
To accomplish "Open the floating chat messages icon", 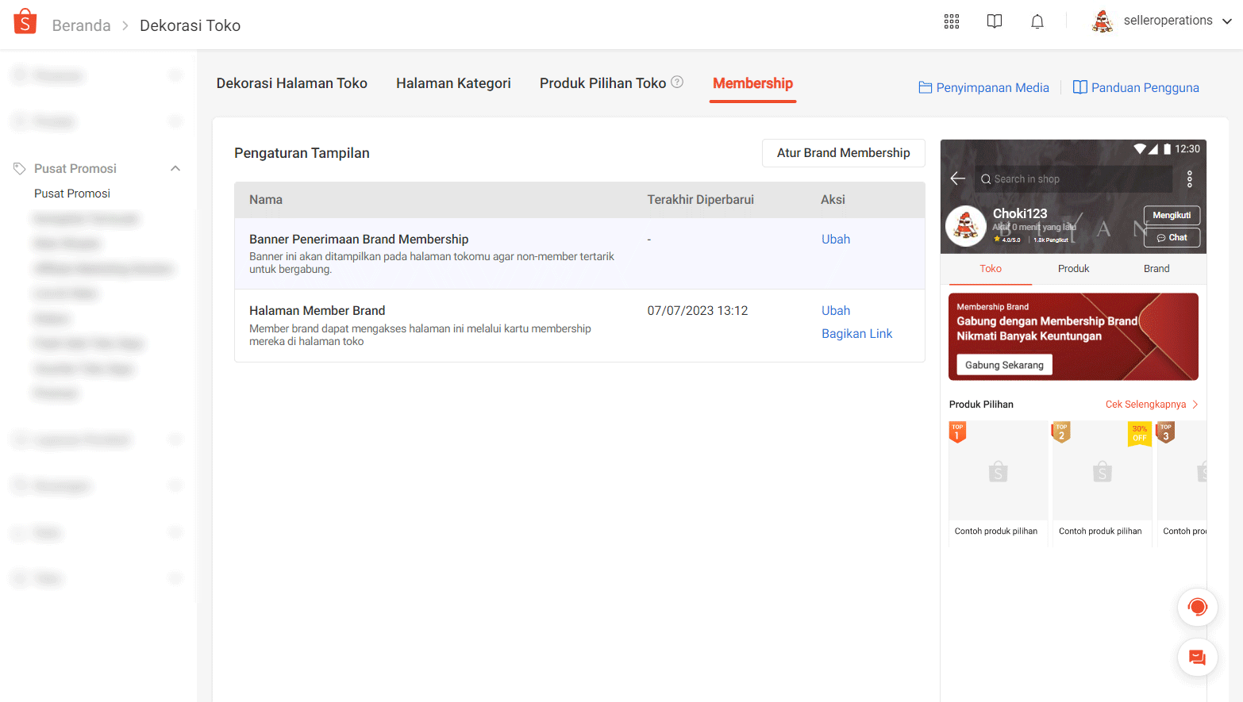I will 1198,657.
